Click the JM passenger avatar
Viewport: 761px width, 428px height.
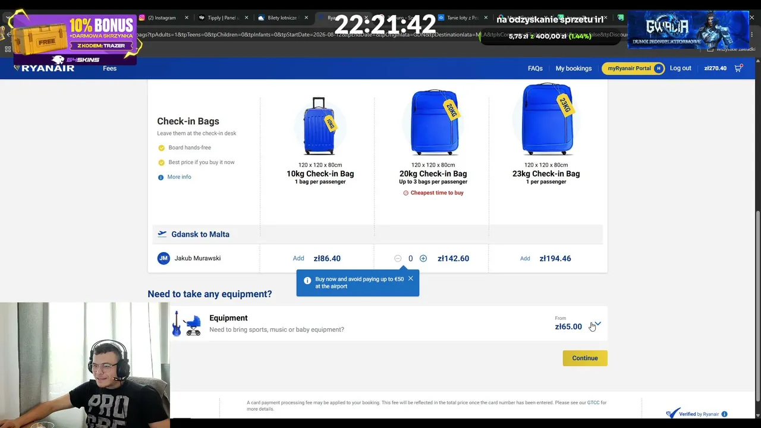[x=163, y=259]
